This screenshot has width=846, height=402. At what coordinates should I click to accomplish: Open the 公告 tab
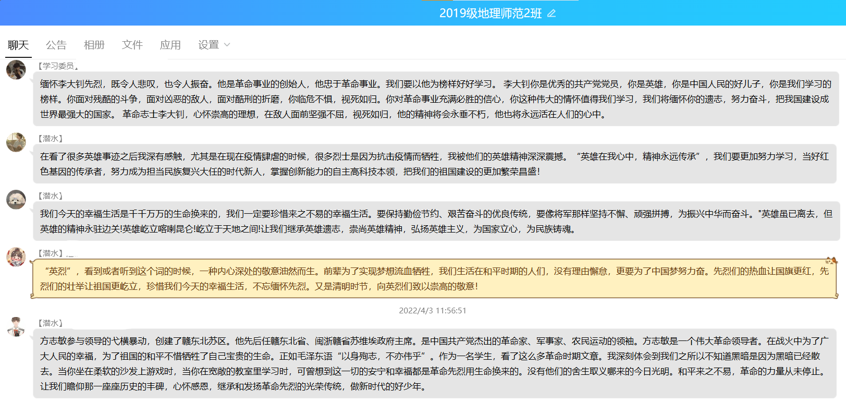[56, 45]
